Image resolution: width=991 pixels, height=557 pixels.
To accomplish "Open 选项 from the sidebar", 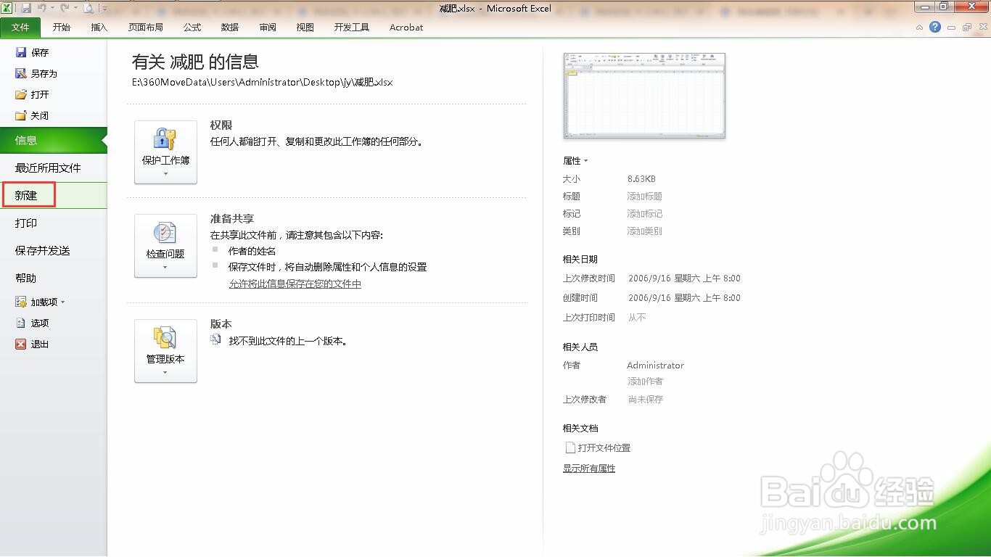I will point(33,323).
